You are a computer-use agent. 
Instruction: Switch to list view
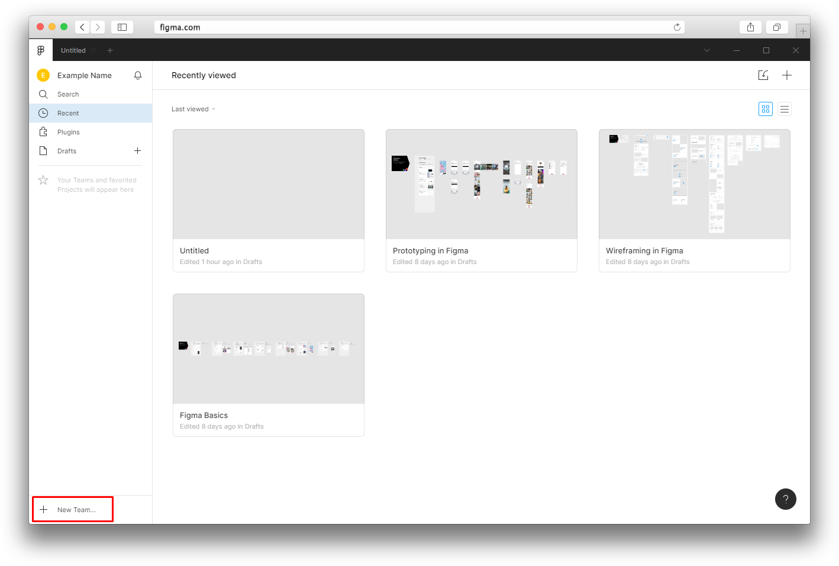tap(785, 109)
